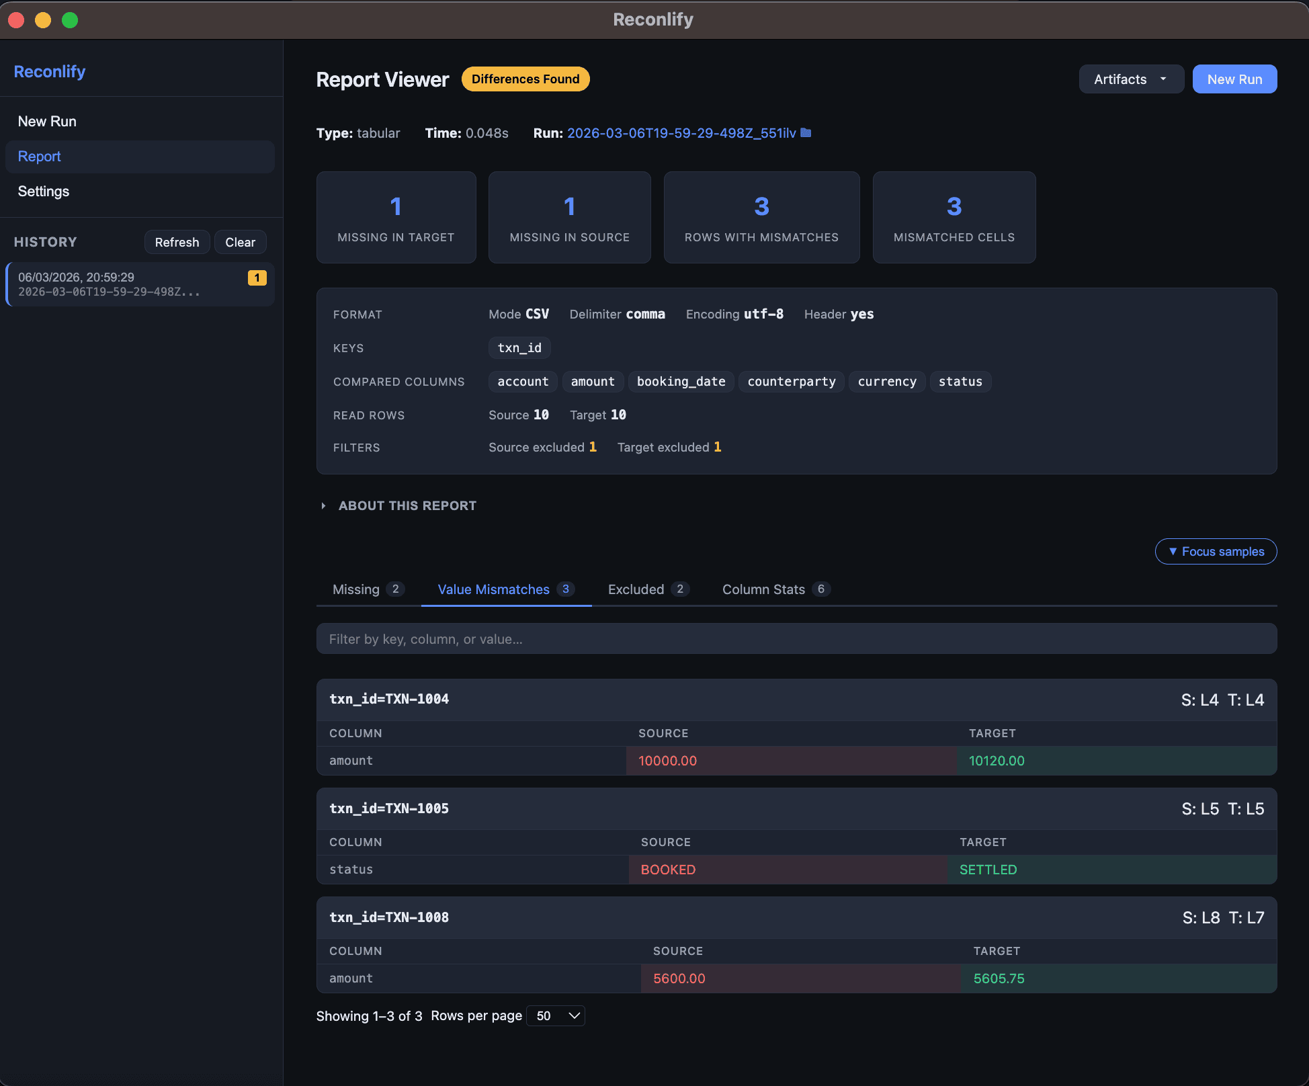Open the Rows per page dropdown
1309x1086 pixels.
(x=556, y=1015)
